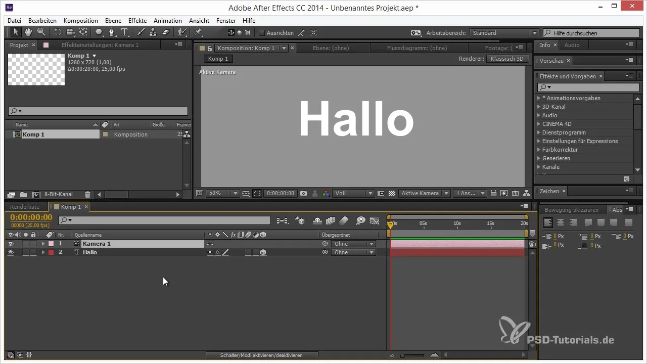Click the new composition icon in Projekt panel
The image size is (647, 364).
pos(36,194)
